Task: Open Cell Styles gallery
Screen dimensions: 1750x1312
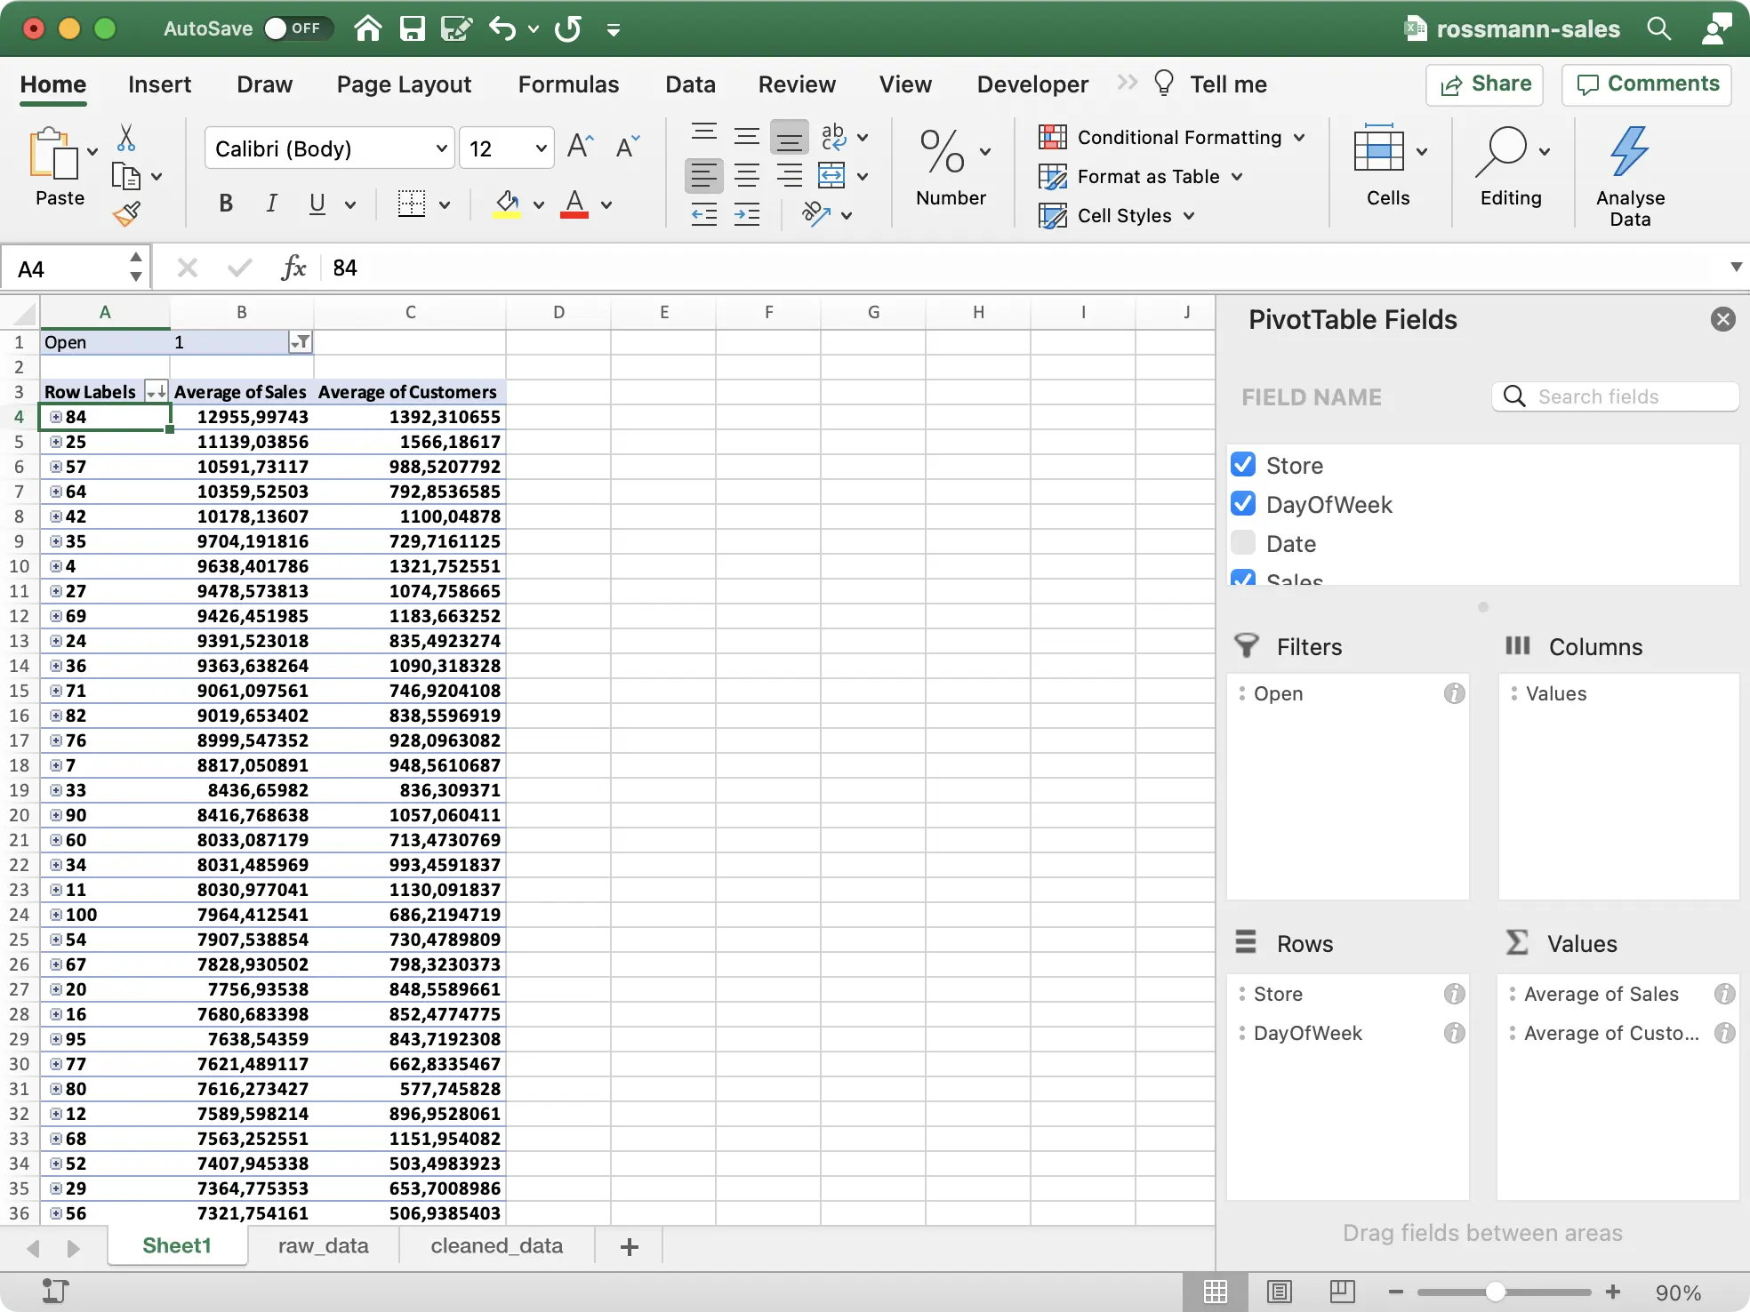Action: coord(1116,215)
